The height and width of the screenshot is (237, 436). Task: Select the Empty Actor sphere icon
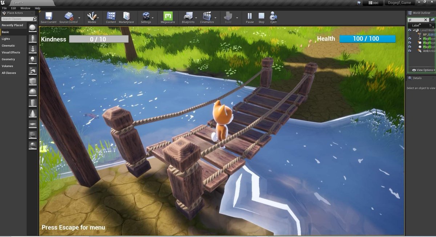point(33,28)
